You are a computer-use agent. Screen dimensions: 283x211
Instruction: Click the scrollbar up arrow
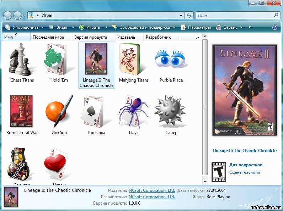point(205,36)
